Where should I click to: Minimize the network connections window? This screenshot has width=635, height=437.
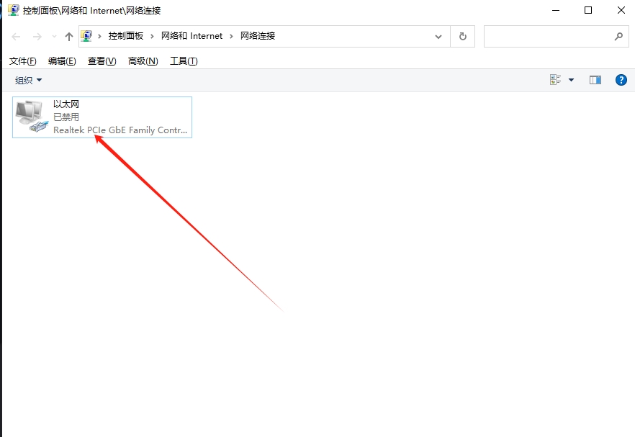pos(556,10)
